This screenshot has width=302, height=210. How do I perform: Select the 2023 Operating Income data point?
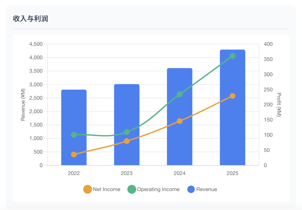pos(127,132)
